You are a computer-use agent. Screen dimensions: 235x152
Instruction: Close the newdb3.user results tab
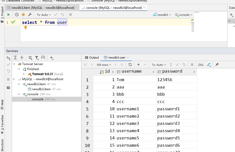128,57
